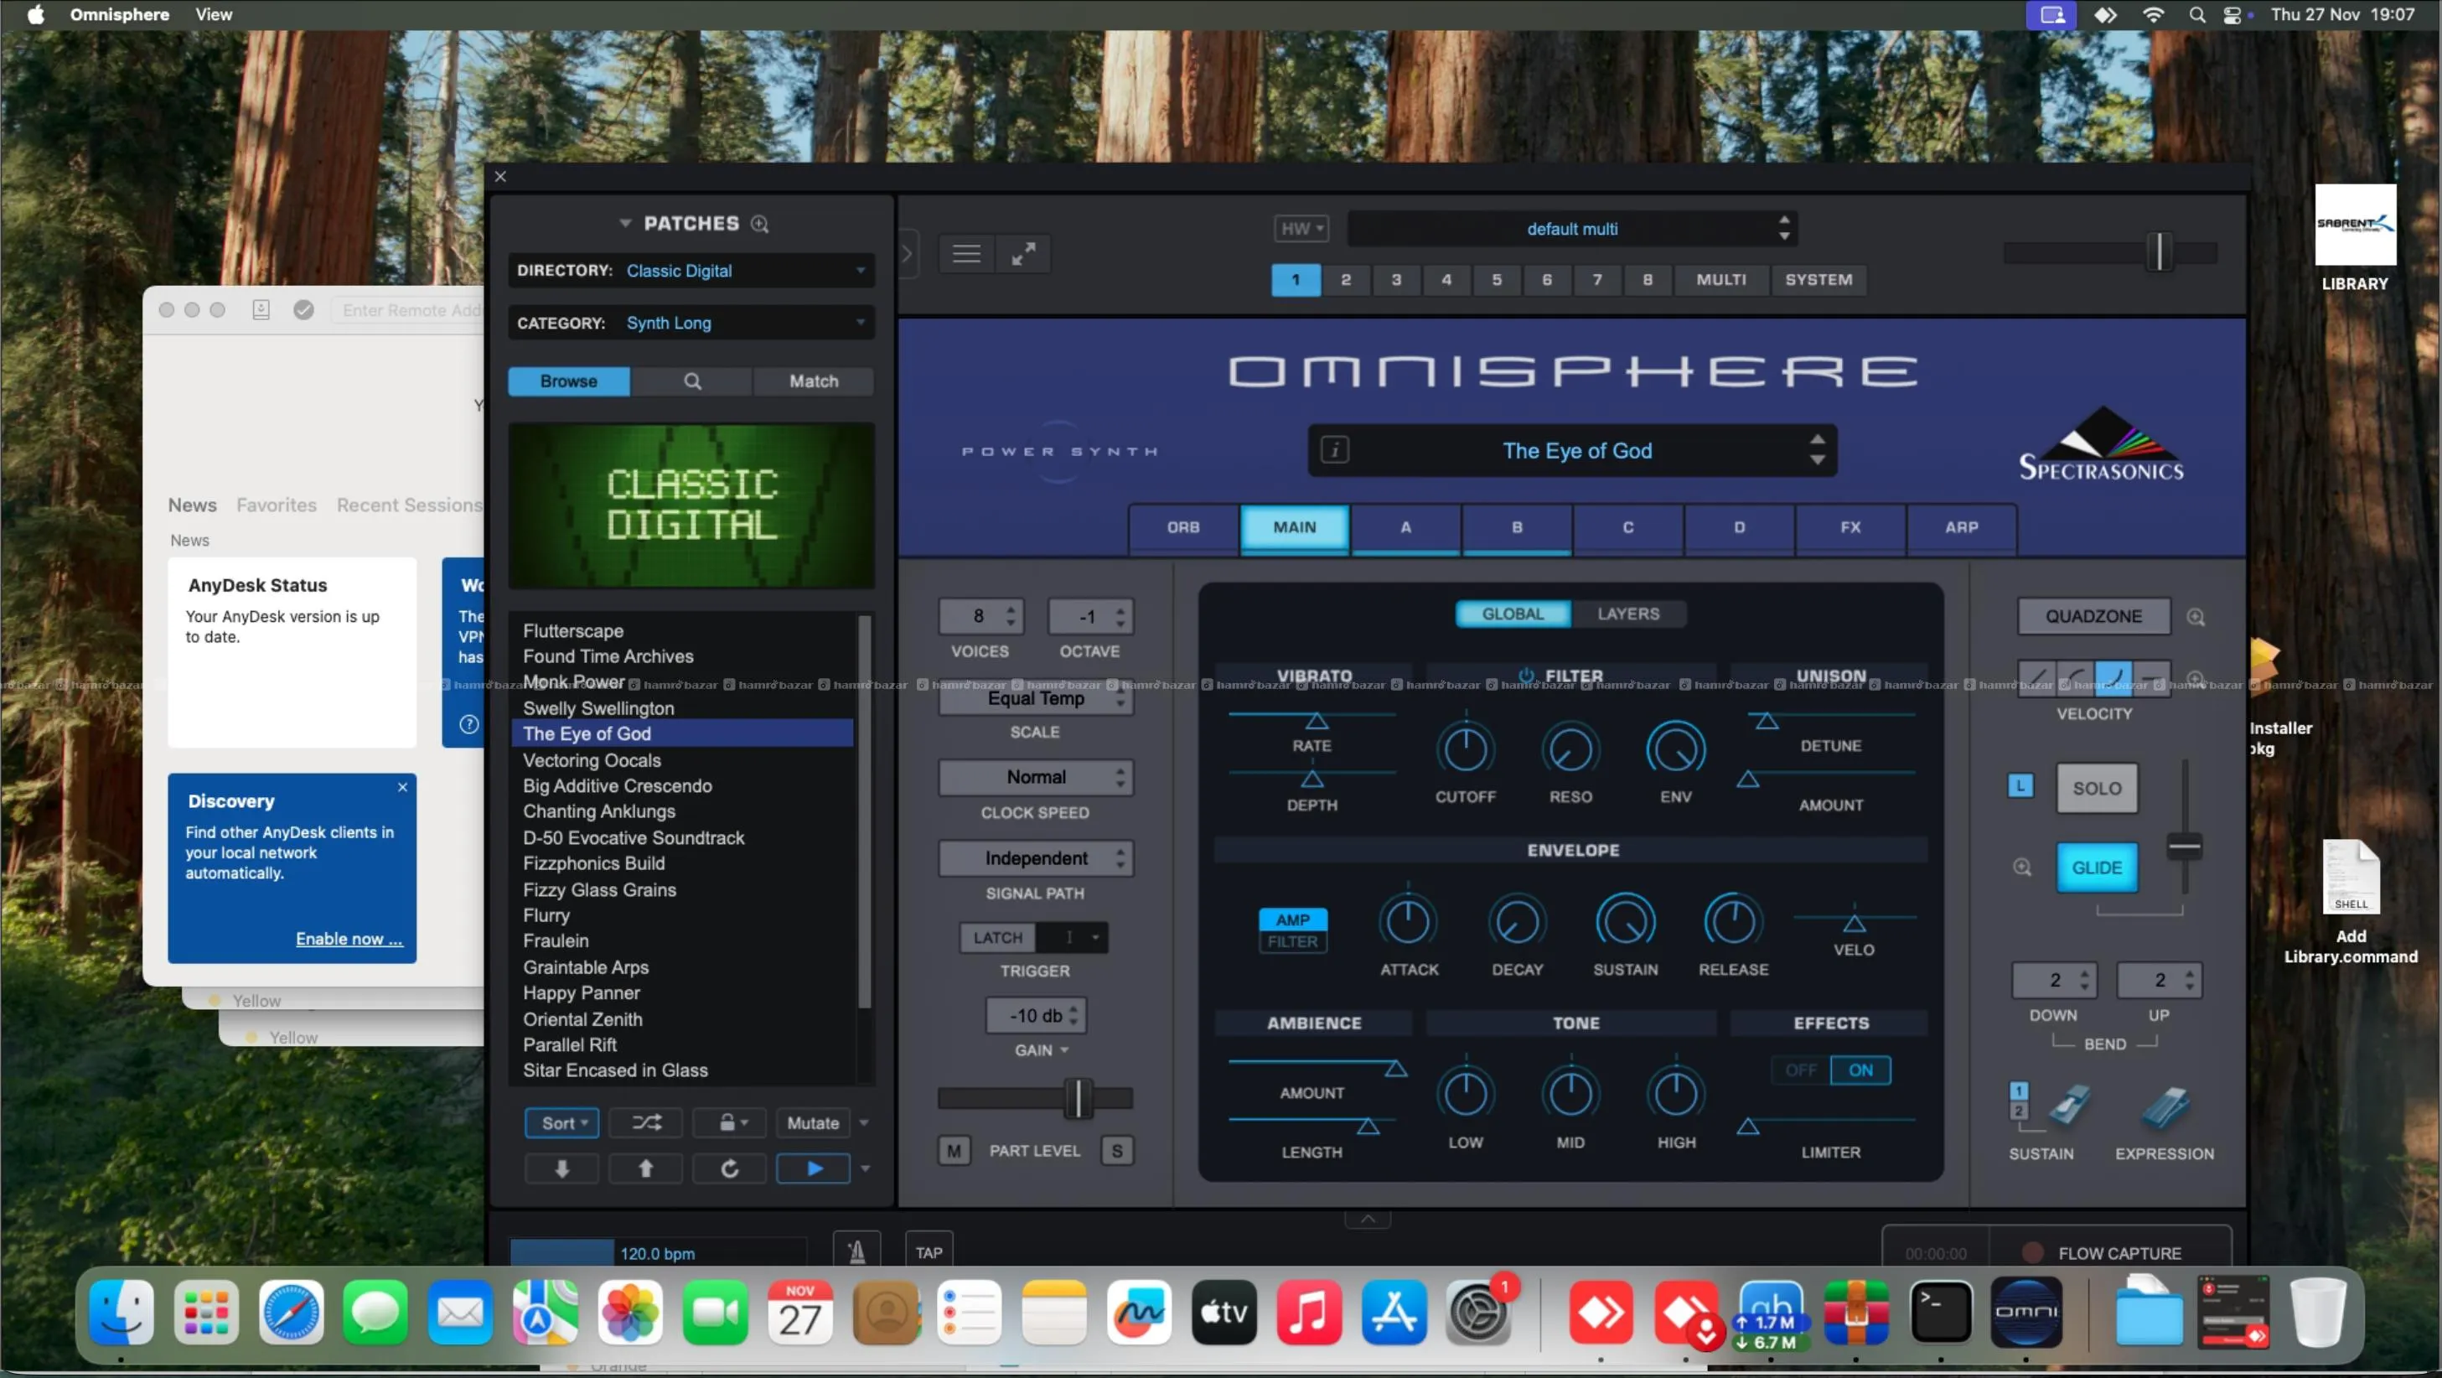Adjust the Part Level slider
This screenshot has height=1378, width=2442.
tap(1078, 1098)
